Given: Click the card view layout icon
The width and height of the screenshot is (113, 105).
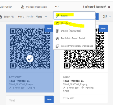Looking at the screenshot, I should tap(105, 17).
